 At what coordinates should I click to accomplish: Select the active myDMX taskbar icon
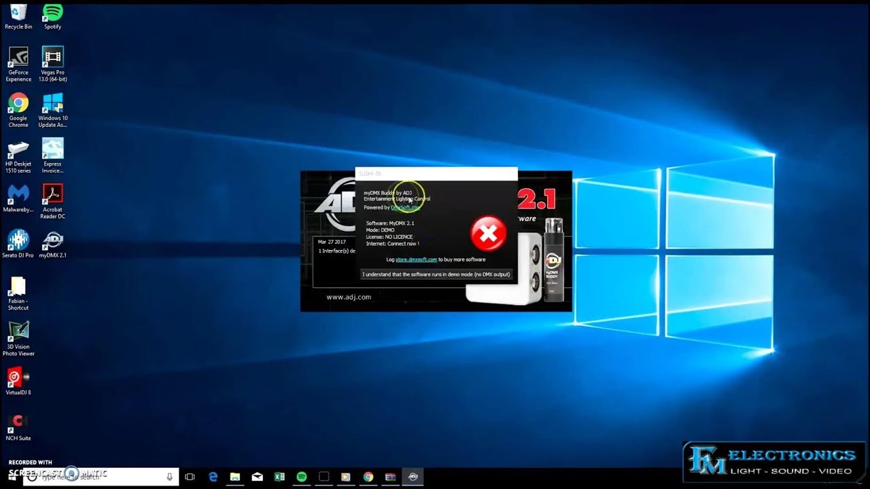[x=413, y=477]
